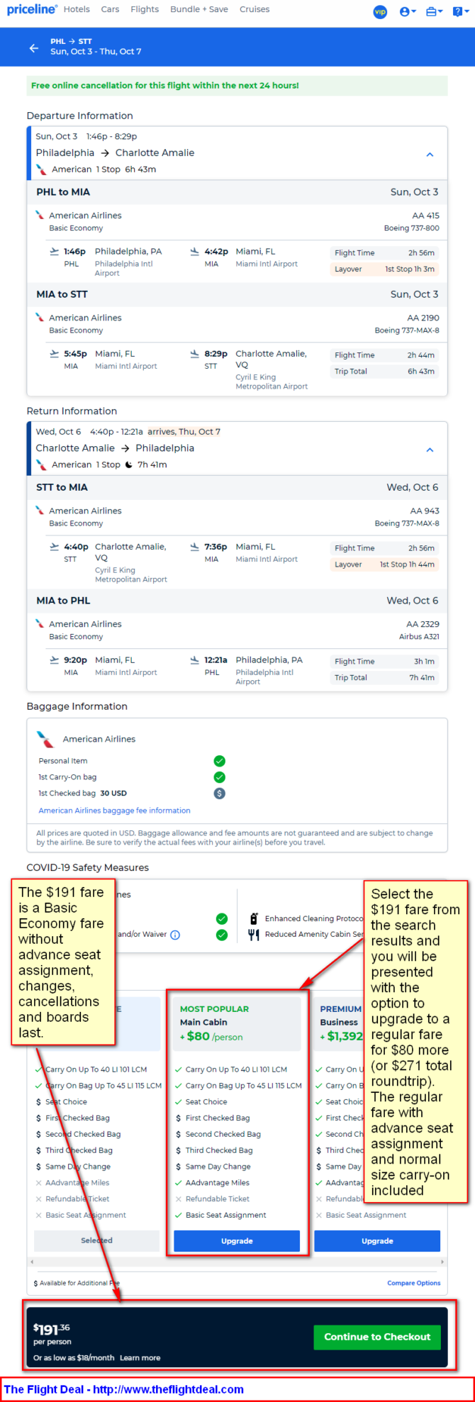Open the account profile menu
The height and width of the screenshot is (1402, 475).
click(x=408, y=11)
